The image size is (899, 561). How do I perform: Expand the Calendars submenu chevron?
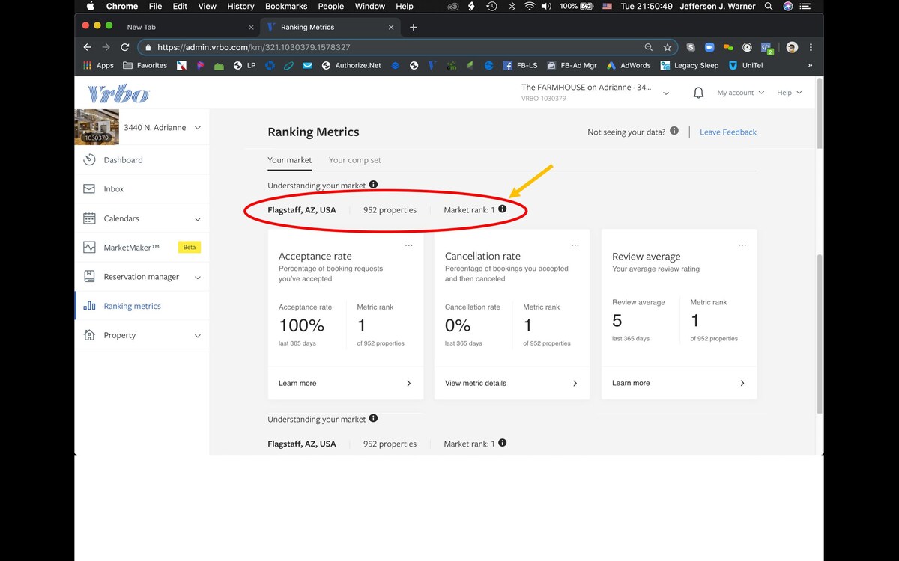point(198,219)
